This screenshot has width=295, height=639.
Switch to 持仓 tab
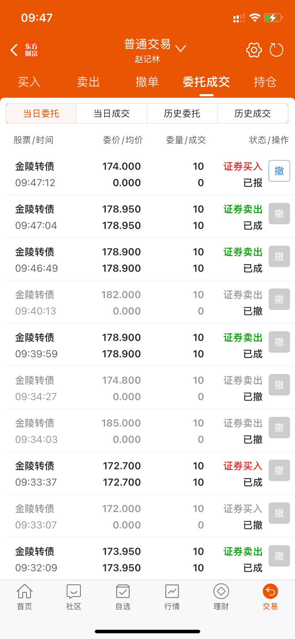point(265,82)
